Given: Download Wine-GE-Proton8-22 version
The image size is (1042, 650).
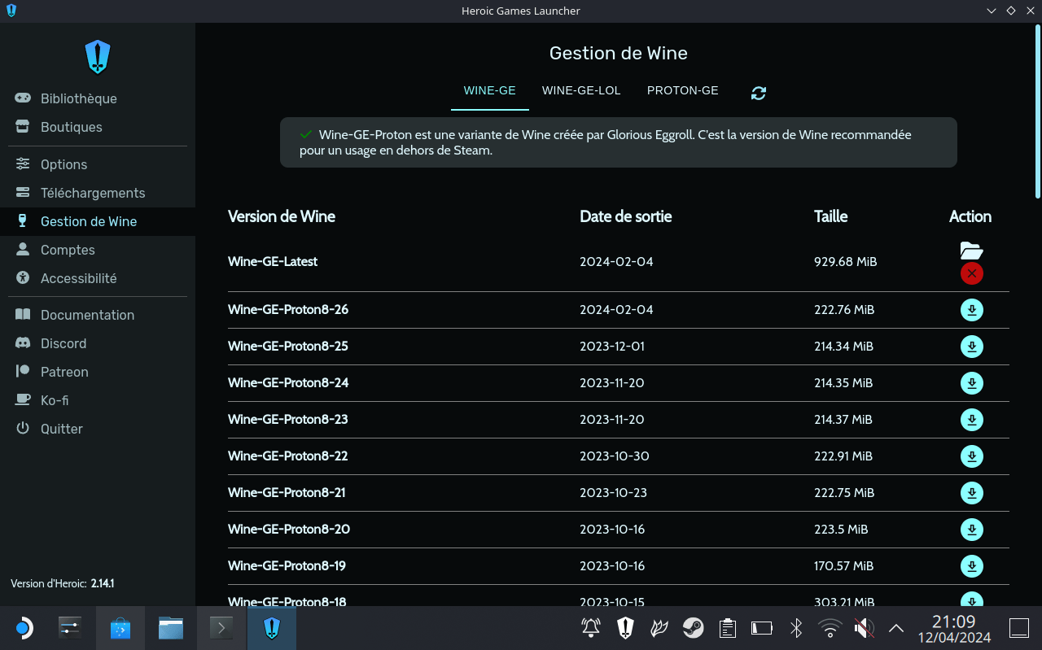Looking at the screenshot, I should pos(972,456).
